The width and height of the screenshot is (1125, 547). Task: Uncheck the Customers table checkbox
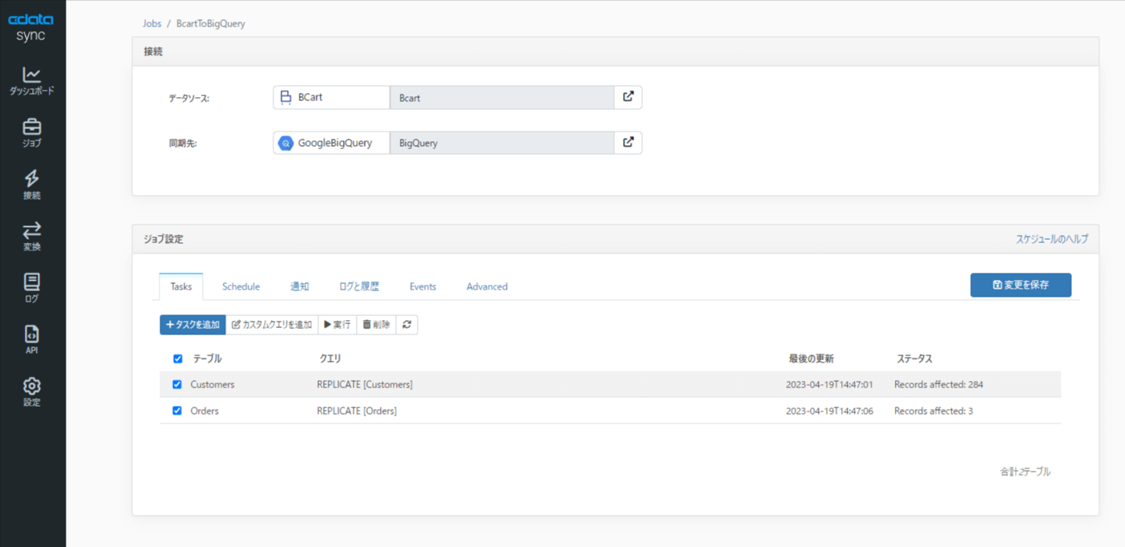pos(177,384)
